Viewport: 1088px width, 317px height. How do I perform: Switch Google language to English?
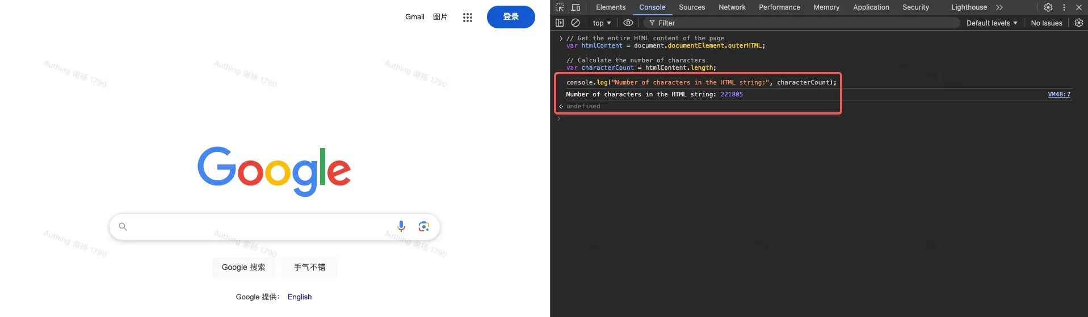(299, 297)
